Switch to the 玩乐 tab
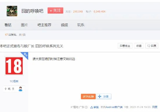Screen dimensions: 160x112 81,25
